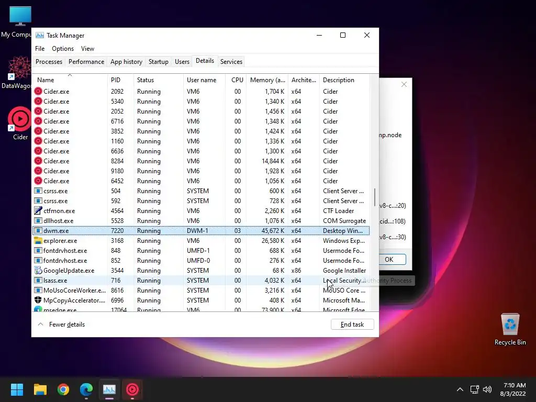Image resolution: width=536 pixels, height=402 pixels.
Task: Click the volume tray icon
Action: tap(487, 389)
